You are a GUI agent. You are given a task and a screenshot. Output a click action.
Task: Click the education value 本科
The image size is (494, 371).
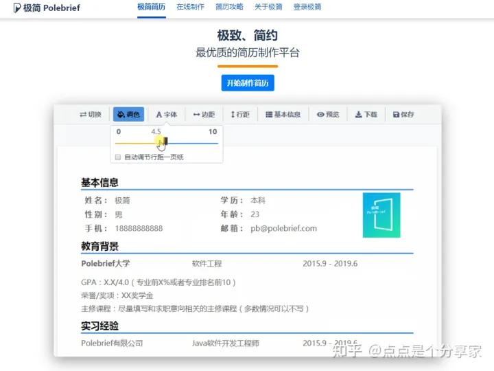pos(258,201)
